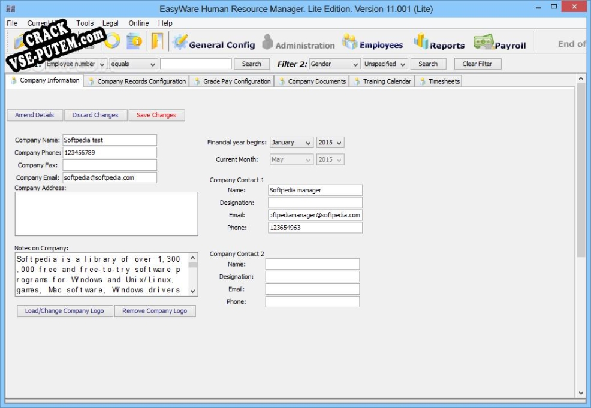
Task: Click Company Contact 1 Email field
Action: pyautogui.click(x=315, y=215)
